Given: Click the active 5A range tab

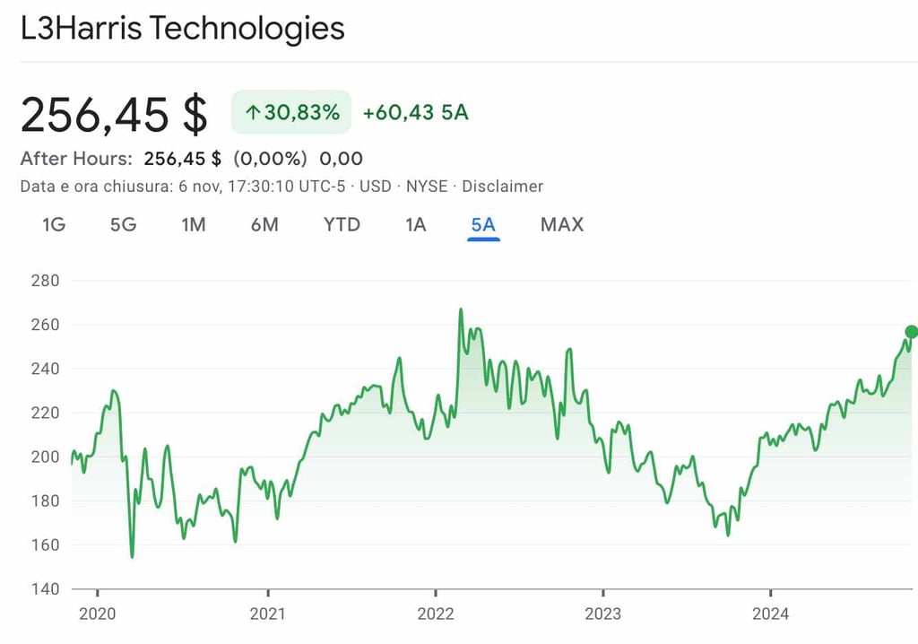Looking at the screenshot, I should pyautogui.click(x=483, y=224).
